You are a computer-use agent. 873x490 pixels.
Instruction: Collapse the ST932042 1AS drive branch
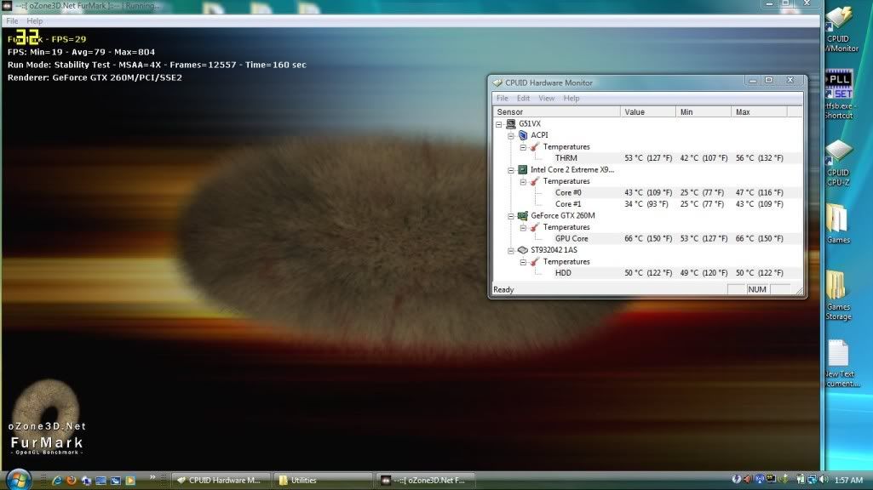pyautogui.click(x=510, y=250)
